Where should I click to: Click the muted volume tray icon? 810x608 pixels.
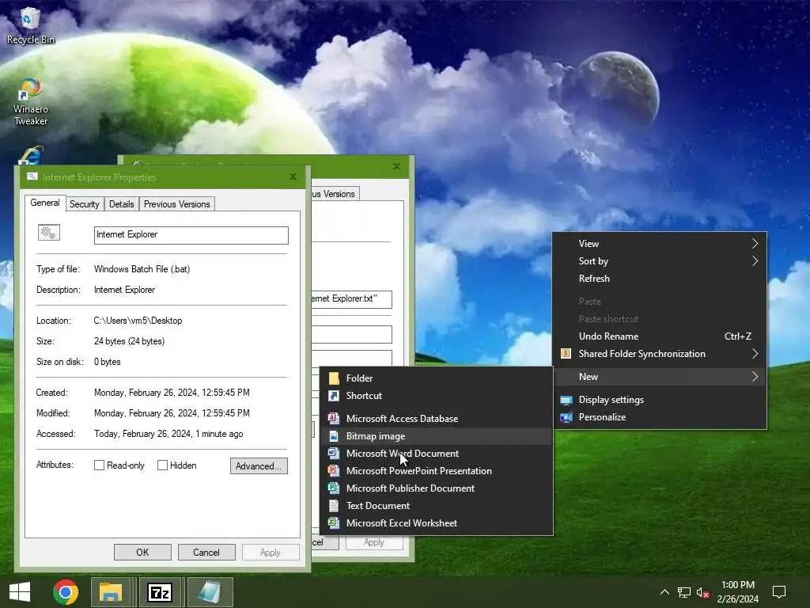[702, 592]
